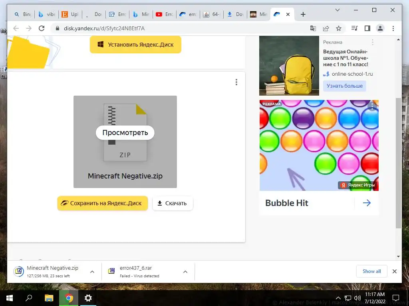This screenshot has width=409, height=306.
Task: Reload the current page
Action: [x=42, y=28]
